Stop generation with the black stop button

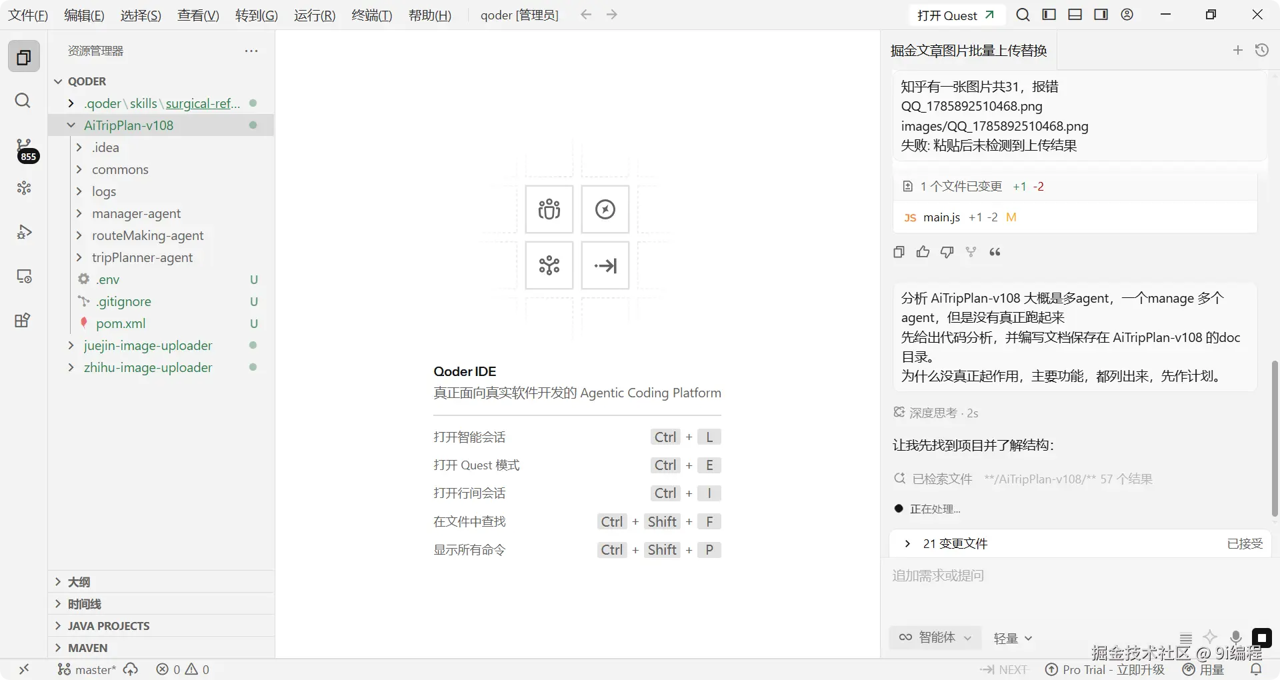(x=1261, y=638)
